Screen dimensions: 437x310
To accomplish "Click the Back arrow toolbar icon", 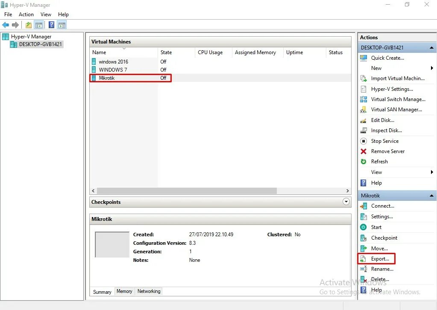I will coord(6,25).
